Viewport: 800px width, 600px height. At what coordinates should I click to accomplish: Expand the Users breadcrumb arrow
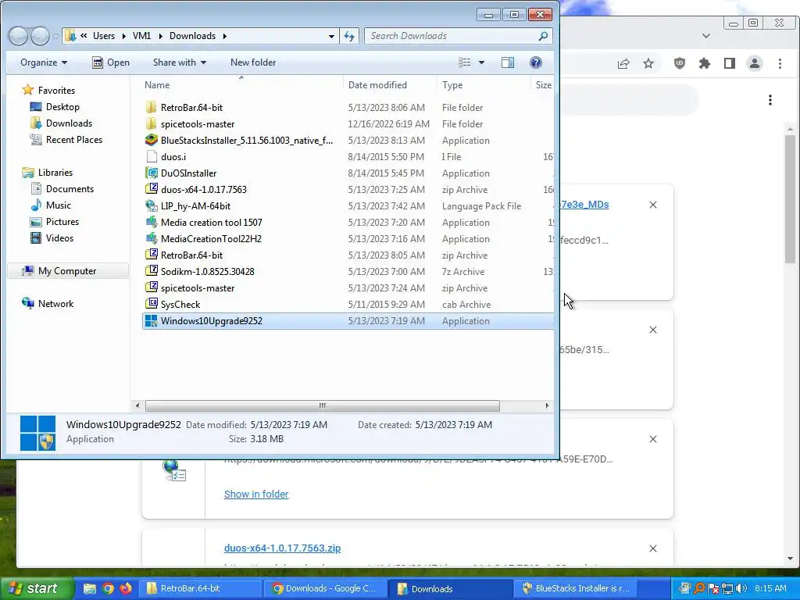[x=124, y=36]
